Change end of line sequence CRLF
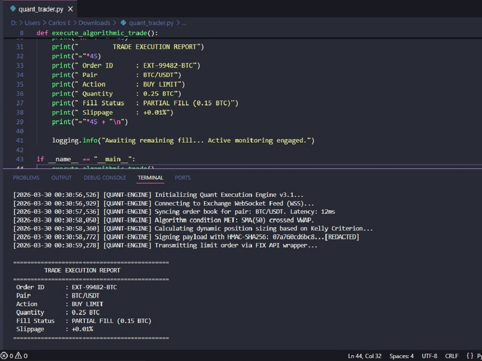 [x=452, y=356]
